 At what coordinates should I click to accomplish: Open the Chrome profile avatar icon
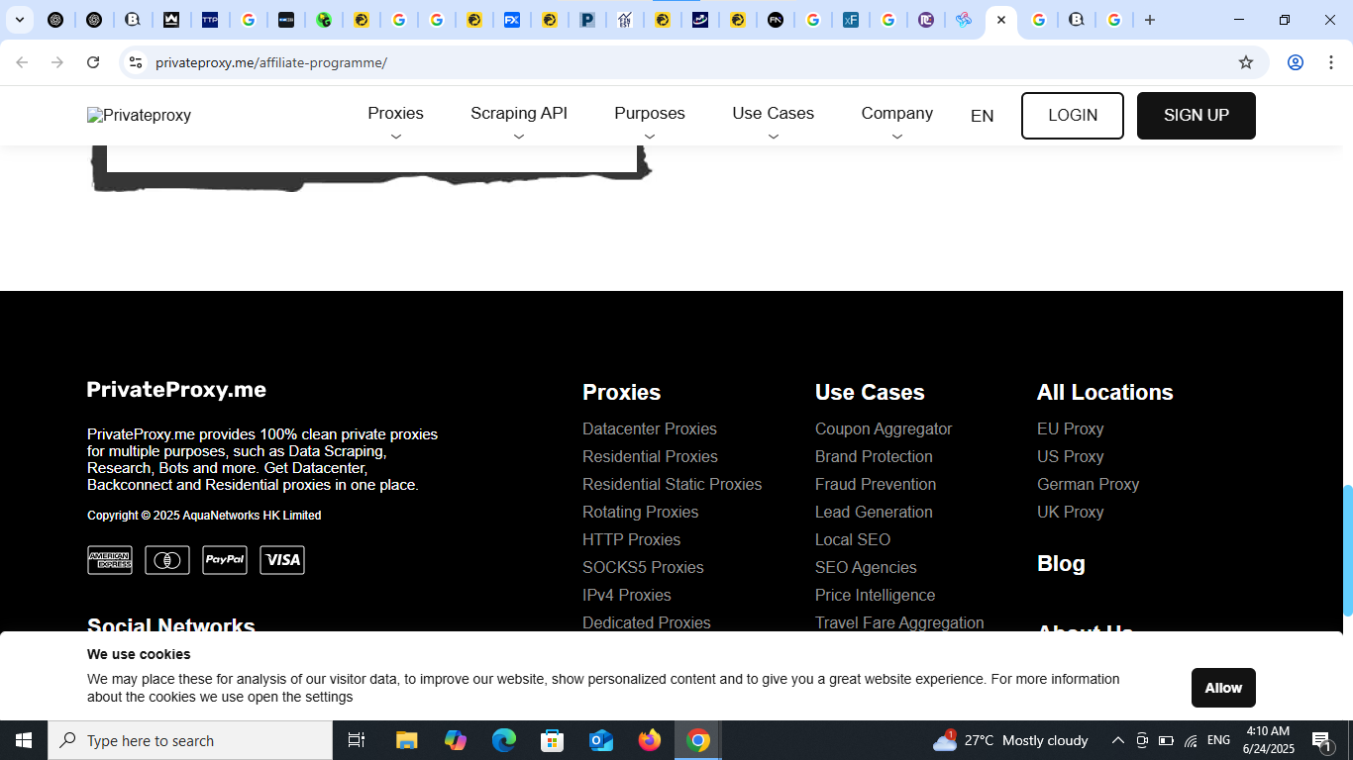[x=1295, y=62]
